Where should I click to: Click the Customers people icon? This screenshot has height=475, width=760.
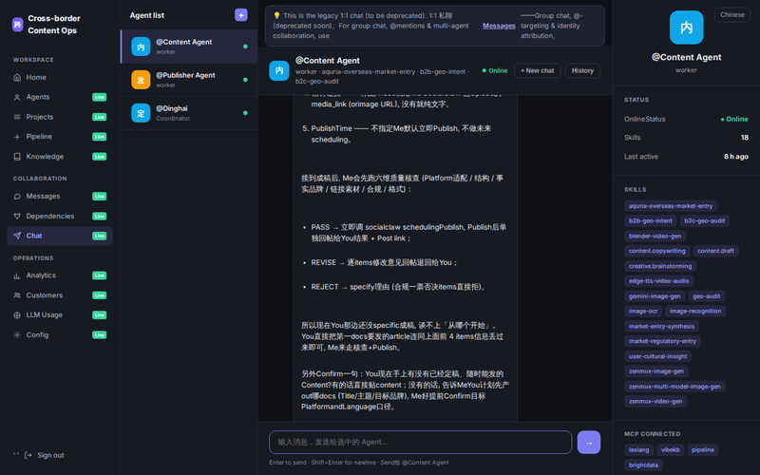pyautogui.click(x=17, y=295)
